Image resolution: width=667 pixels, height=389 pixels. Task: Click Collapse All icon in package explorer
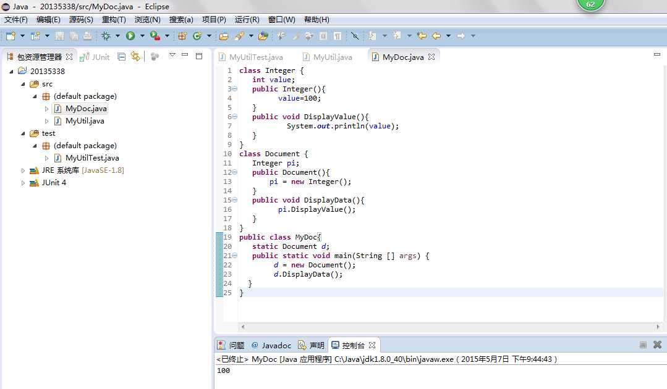point(121,56)
